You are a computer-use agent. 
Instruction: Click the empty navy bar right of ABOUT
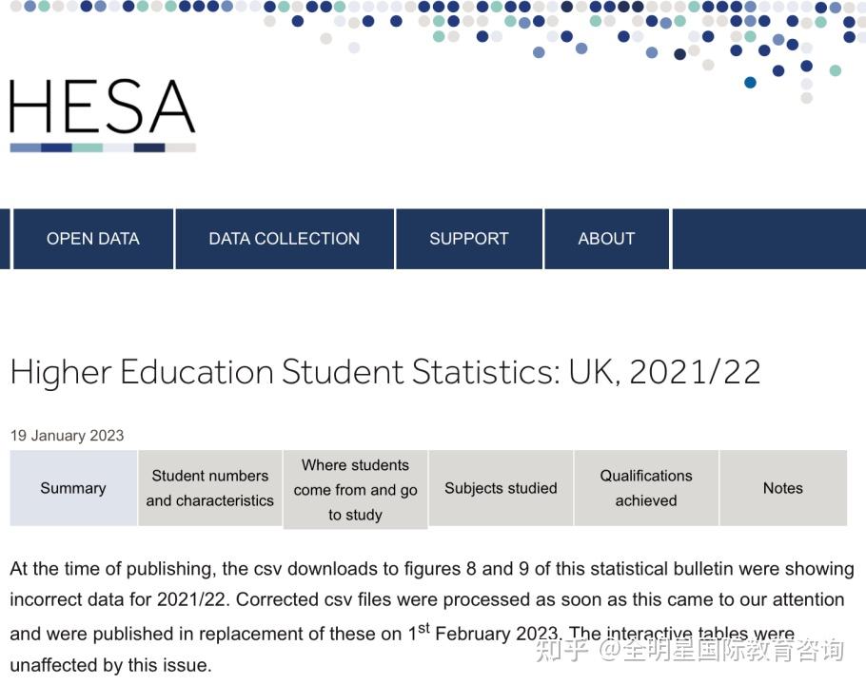[x=768, y=239]
